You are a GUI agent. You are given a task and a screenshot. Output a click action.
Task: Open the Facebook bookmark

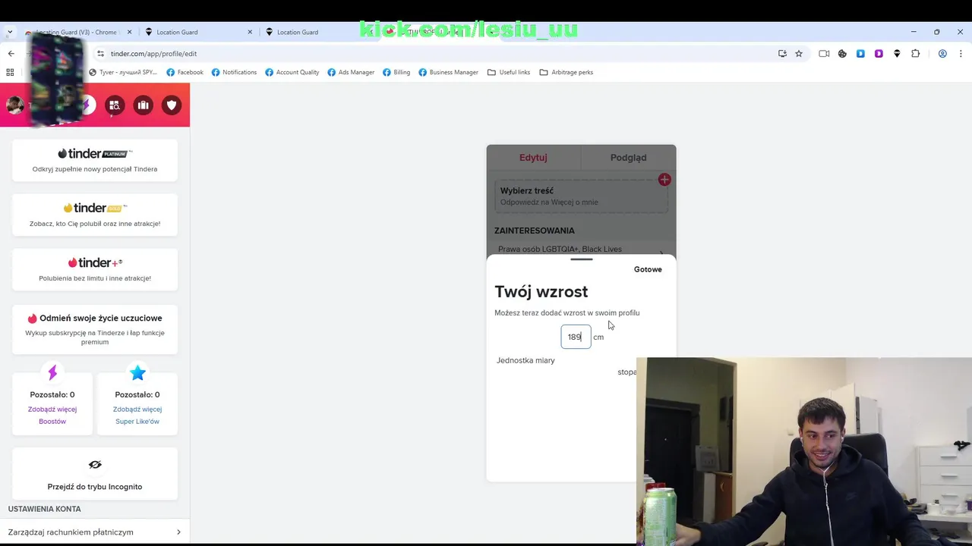(185, 72)
